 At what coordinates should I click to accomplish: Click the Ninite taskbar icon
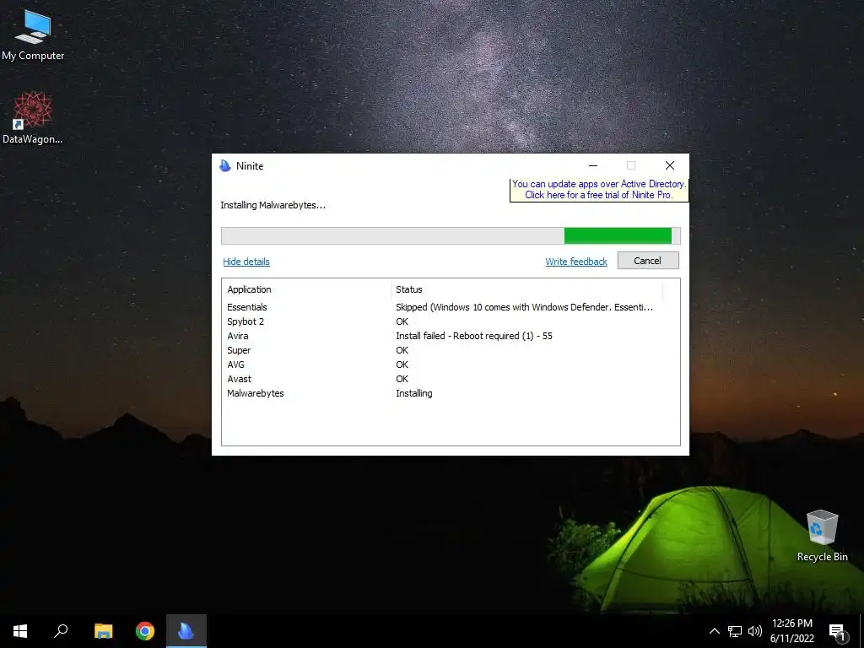(x=186, y=631)
